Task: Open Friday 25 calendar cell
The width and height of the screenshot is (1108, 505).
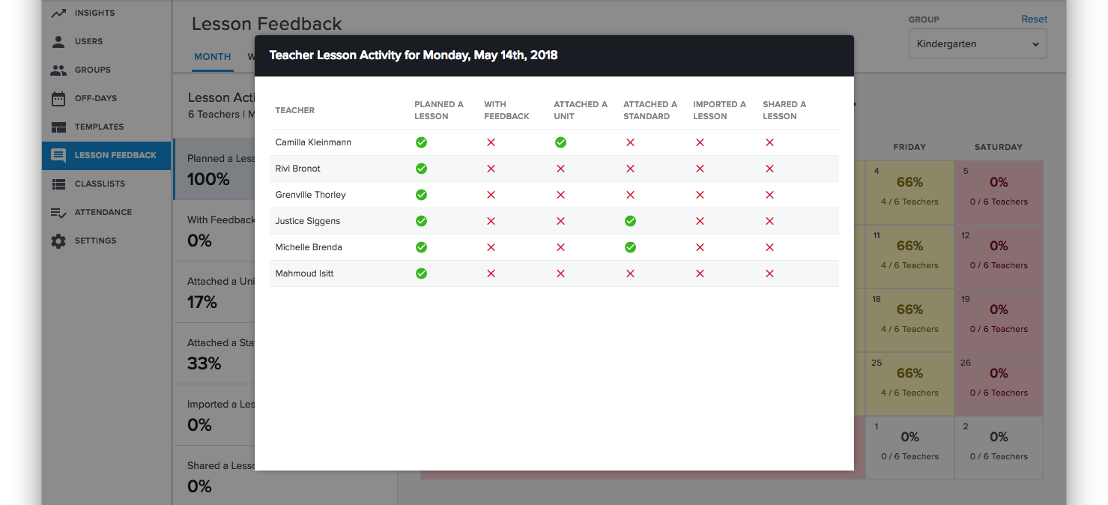Action: tap(909, 383)
